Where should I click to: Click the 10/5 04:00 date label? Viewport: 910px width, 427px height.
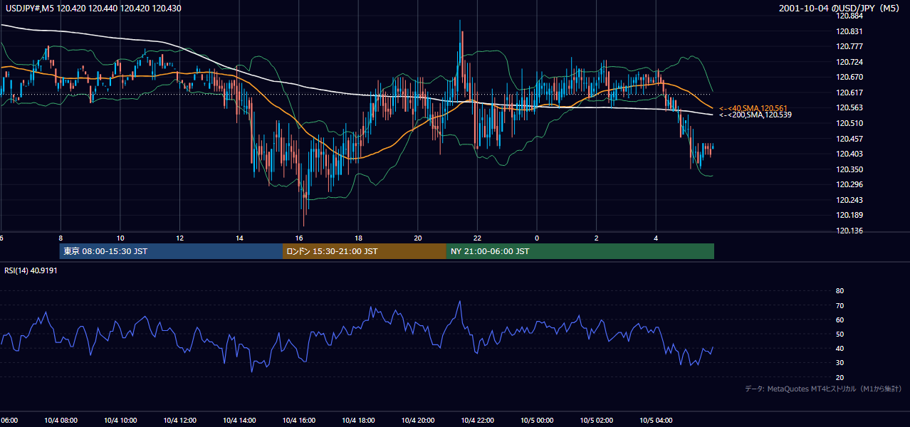[x=656, y=421]
